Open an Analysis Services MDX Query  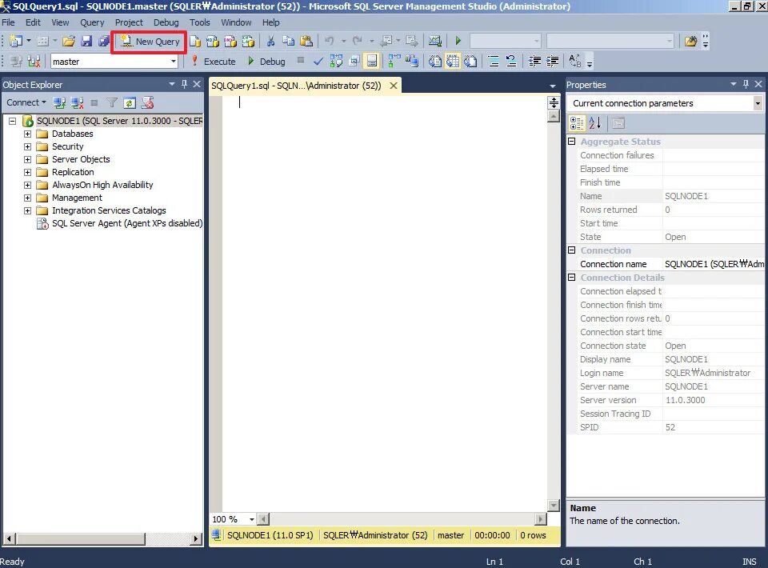coord(213,41)
